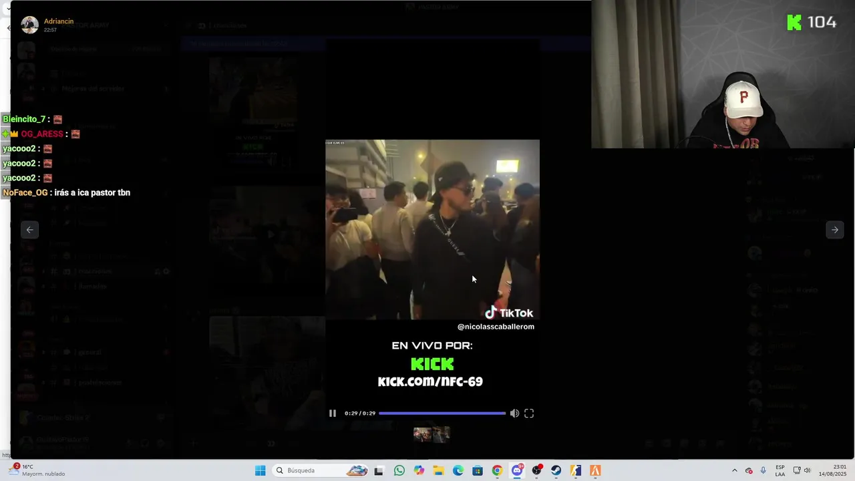Click the kick.com/nfc-69 text in the video
855x481 pixels.
coord(430,381)
